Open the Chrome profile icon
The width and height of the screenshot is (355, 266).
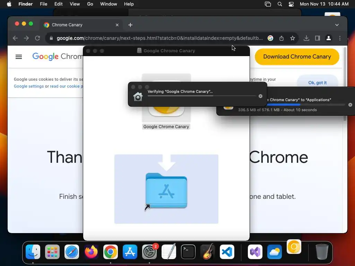point(329,38)
